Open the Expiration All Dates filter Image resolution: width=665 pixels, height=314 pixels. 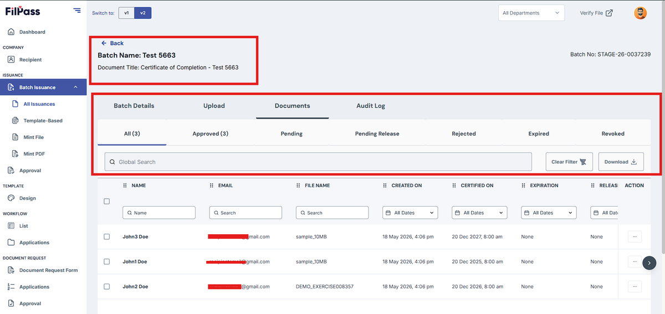[x=549, y=213]
